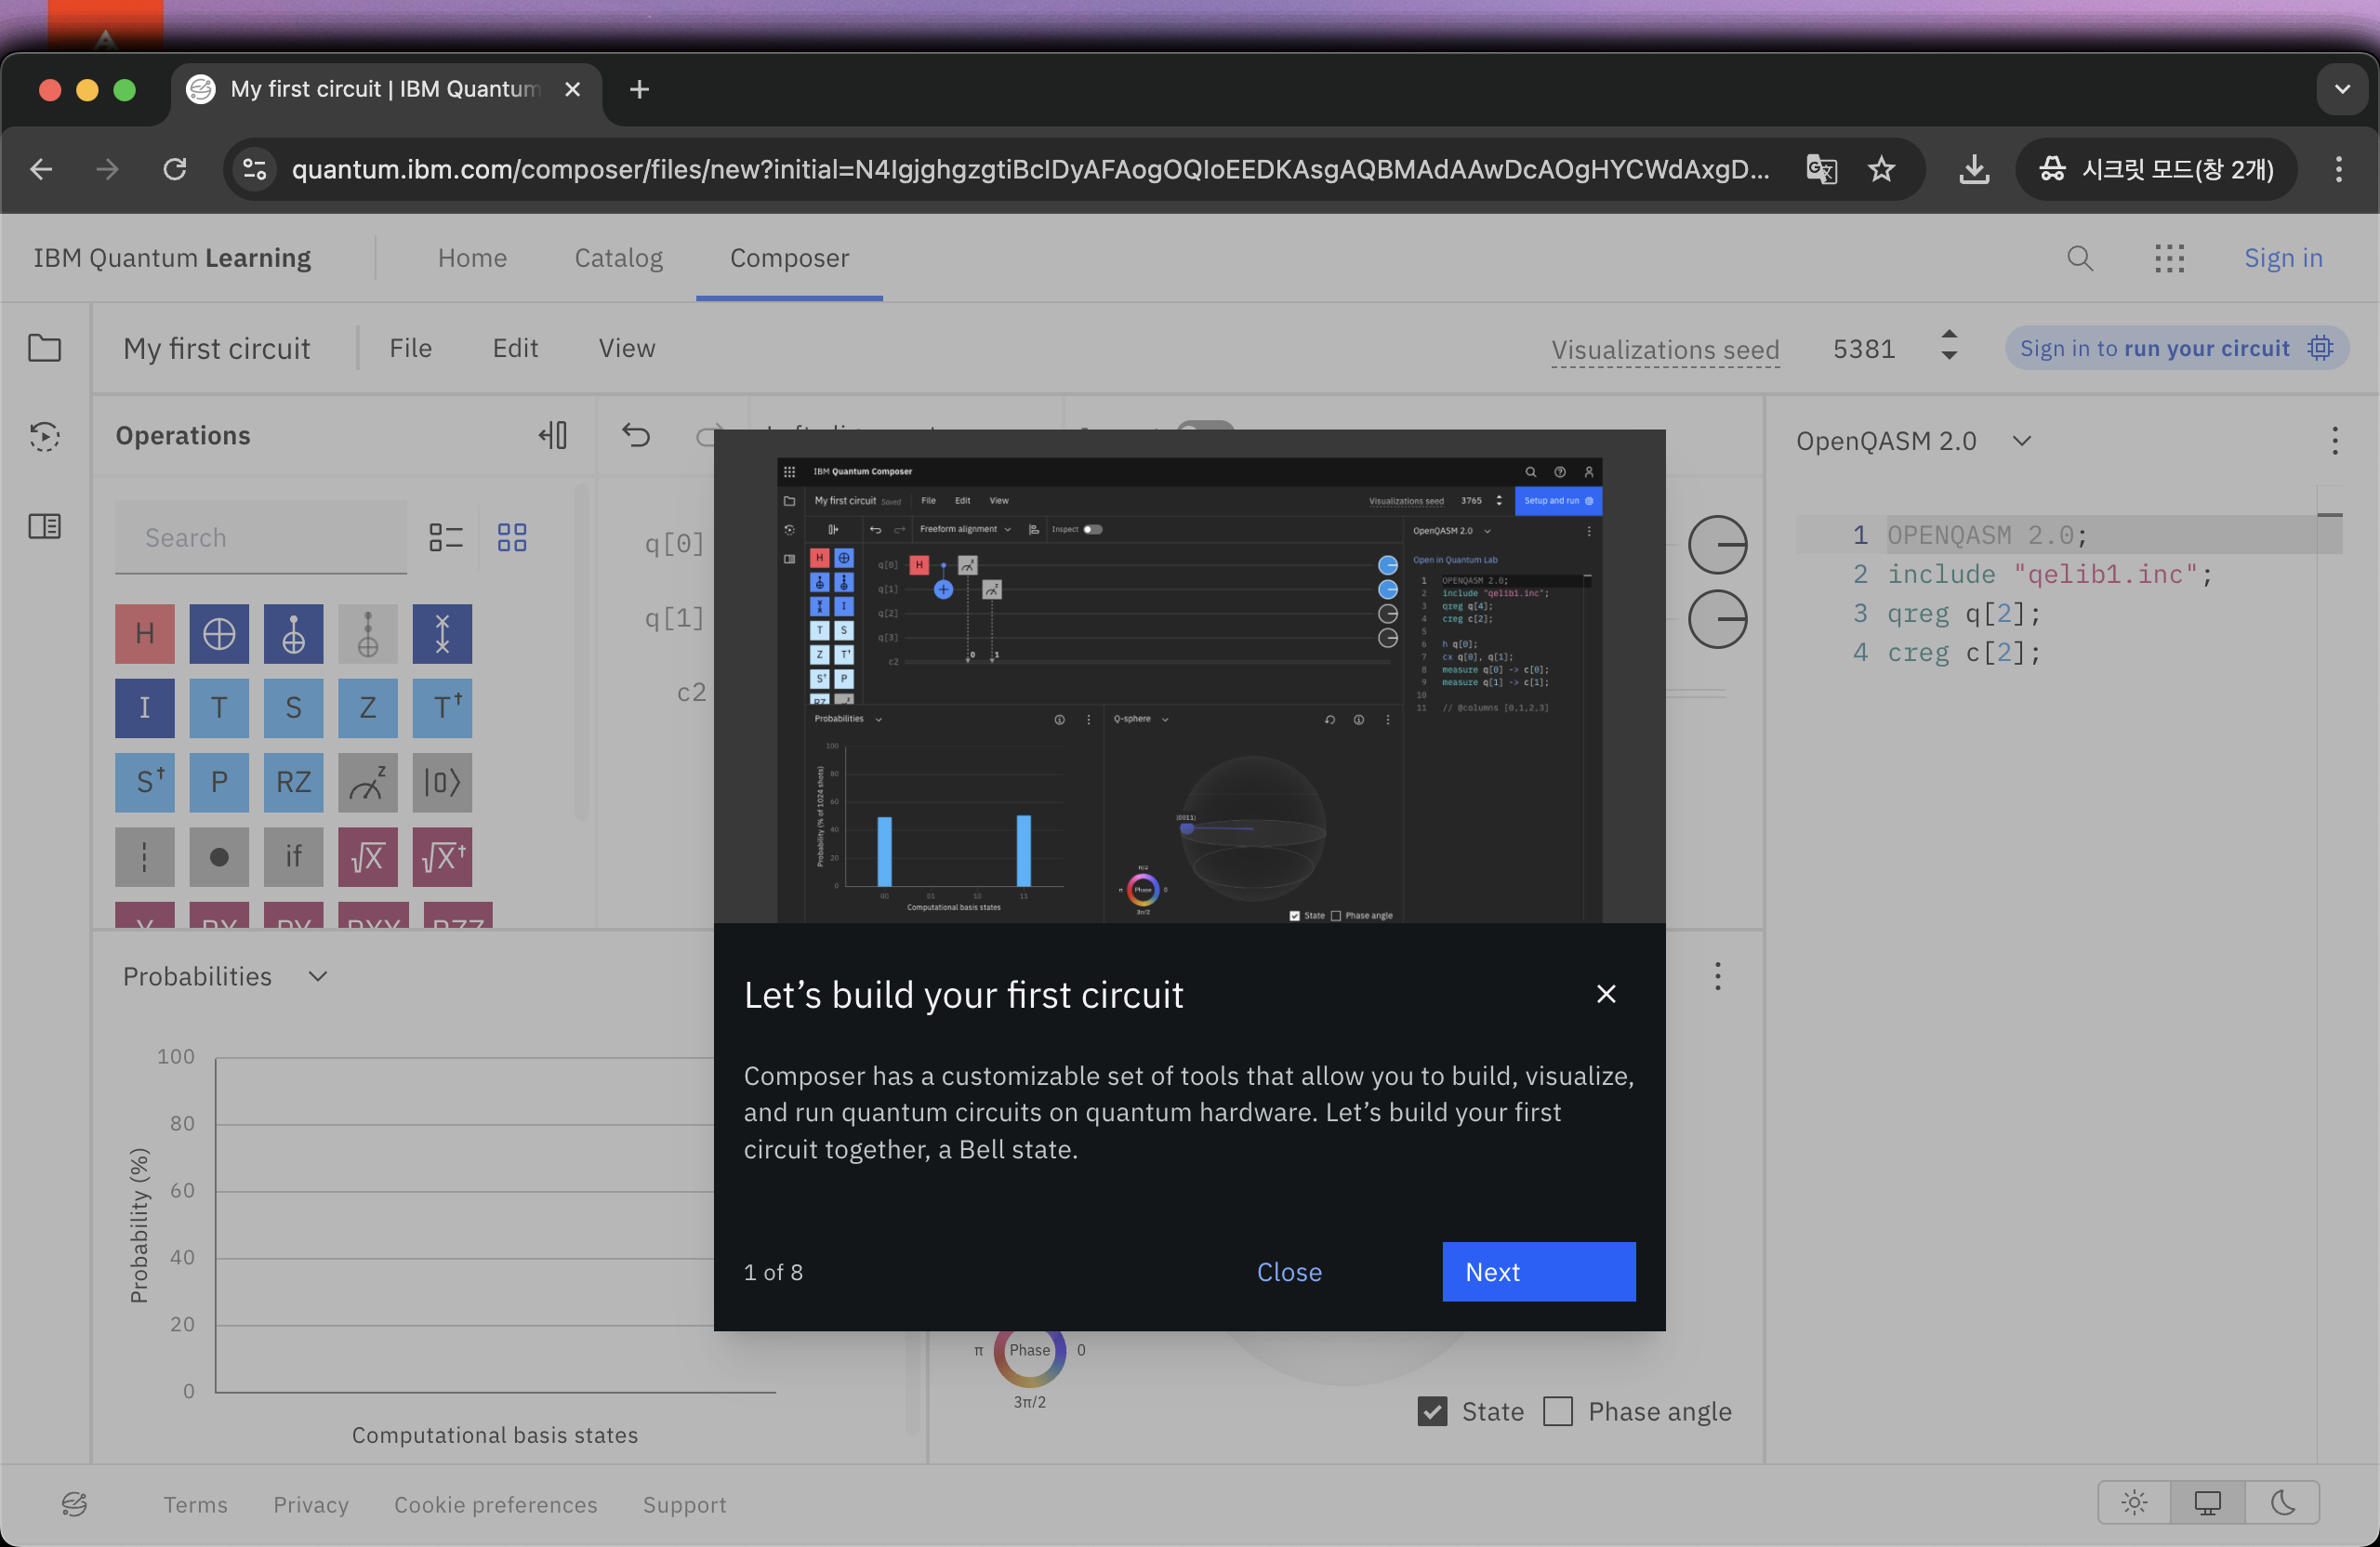The width and height of the screenshot is (2380, 1547).
Task: Select the measurement operation icon
Action: (x=368, y=782)
